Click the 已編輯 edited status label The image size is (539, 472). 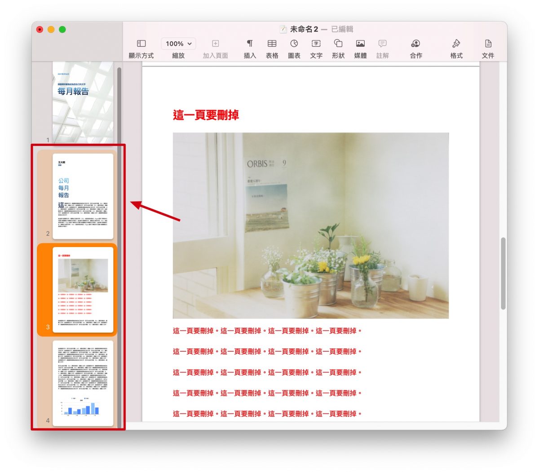[x=342, y=29]
